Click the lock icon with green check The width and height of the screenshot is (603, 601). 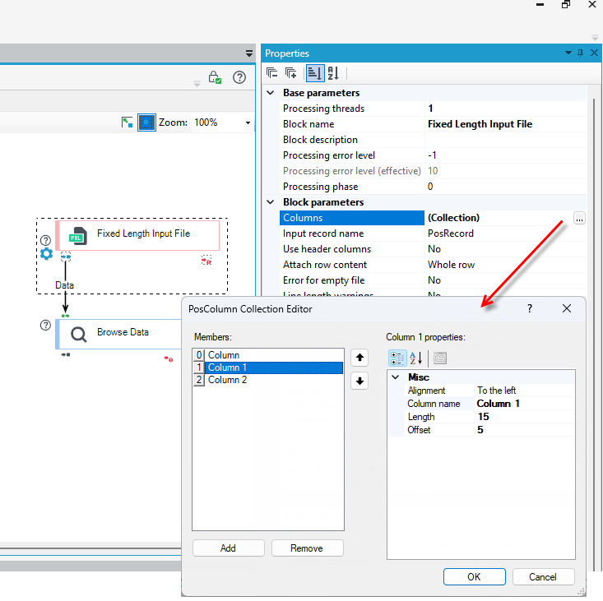tap(215, 77)
